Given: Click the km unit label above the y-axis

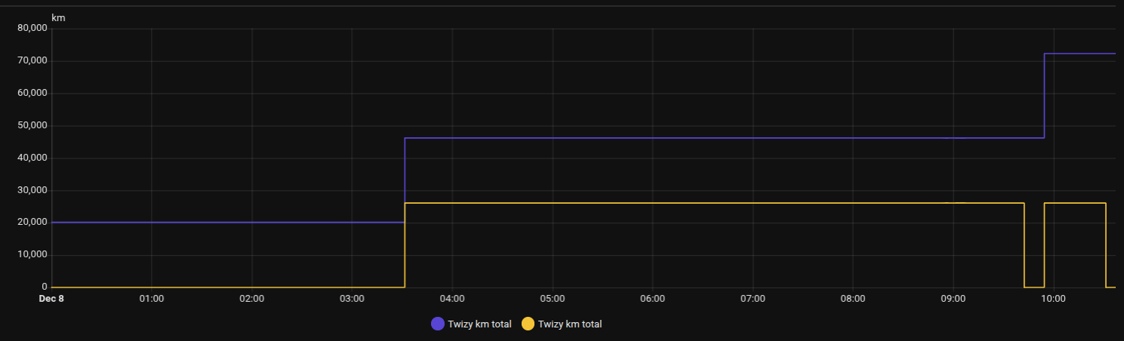Looking at the screenshot, I should [58, 17].
